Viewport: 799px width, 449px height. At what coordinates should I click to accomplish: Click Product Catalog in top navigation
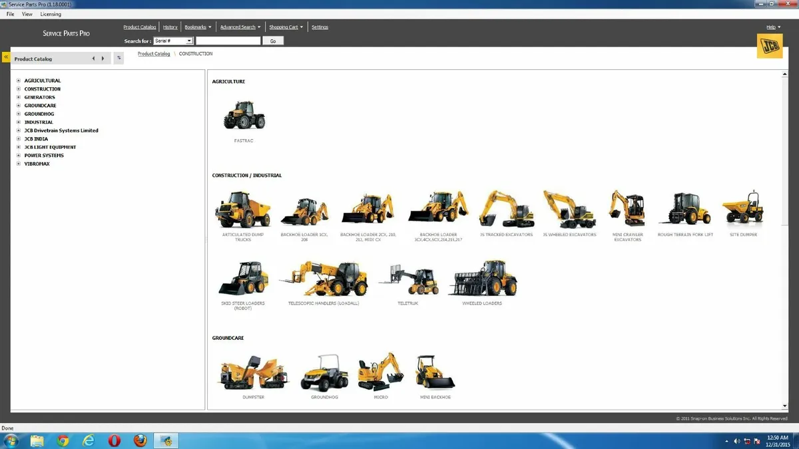140,27
